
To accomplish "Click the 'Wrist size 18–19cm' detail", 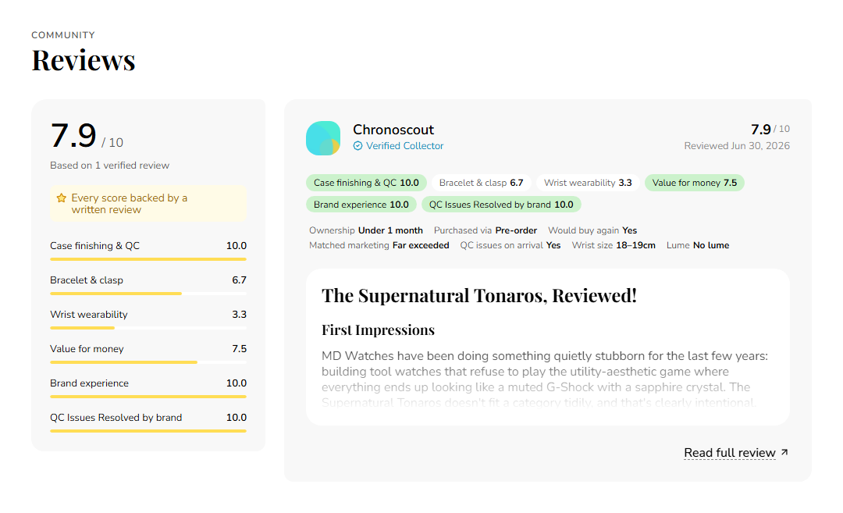I will click(614, 245).
